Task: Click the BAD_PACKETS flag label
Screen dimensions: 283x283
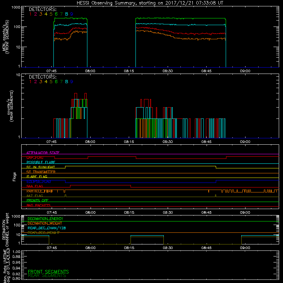Action: 39,206
